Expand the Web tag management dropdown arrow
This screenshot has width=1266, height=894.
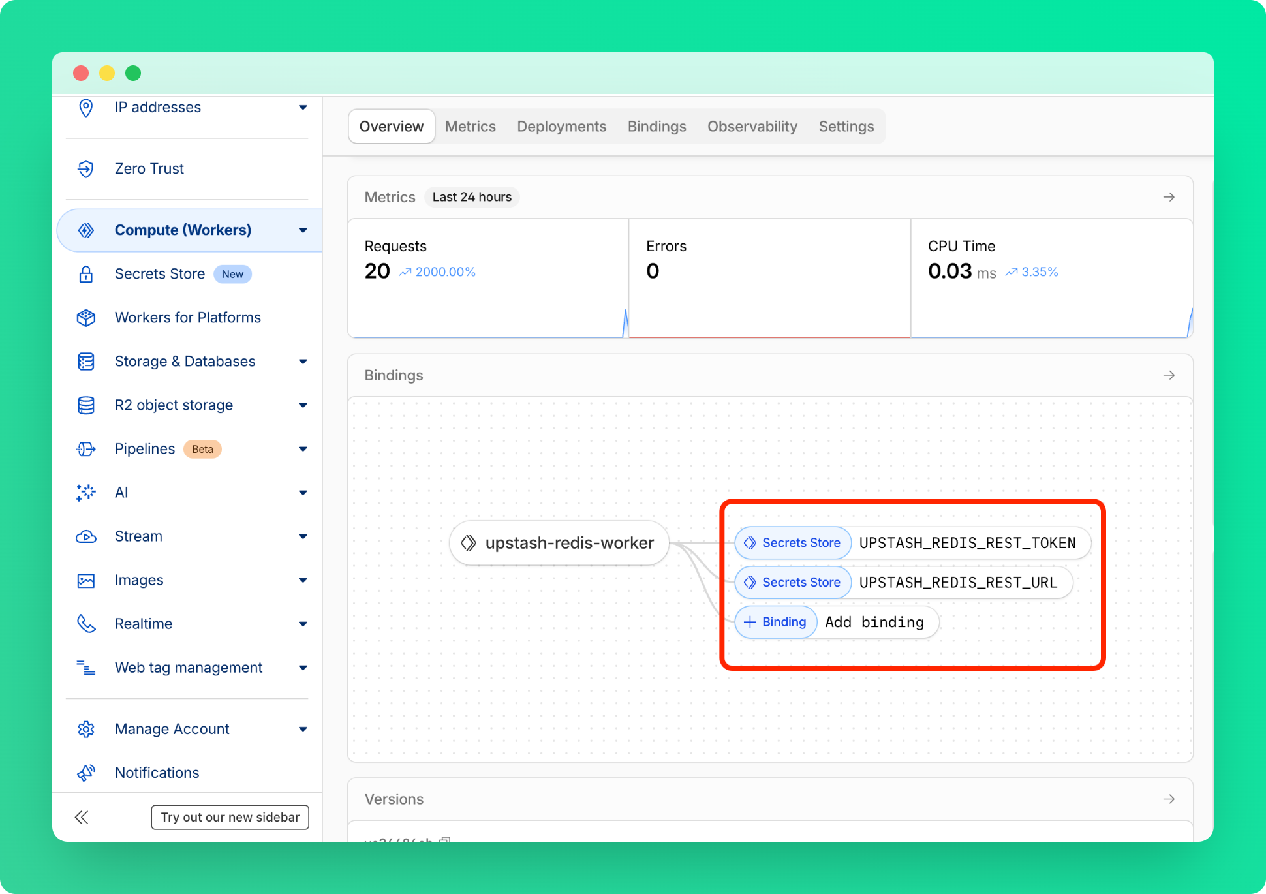coord(303,668)
